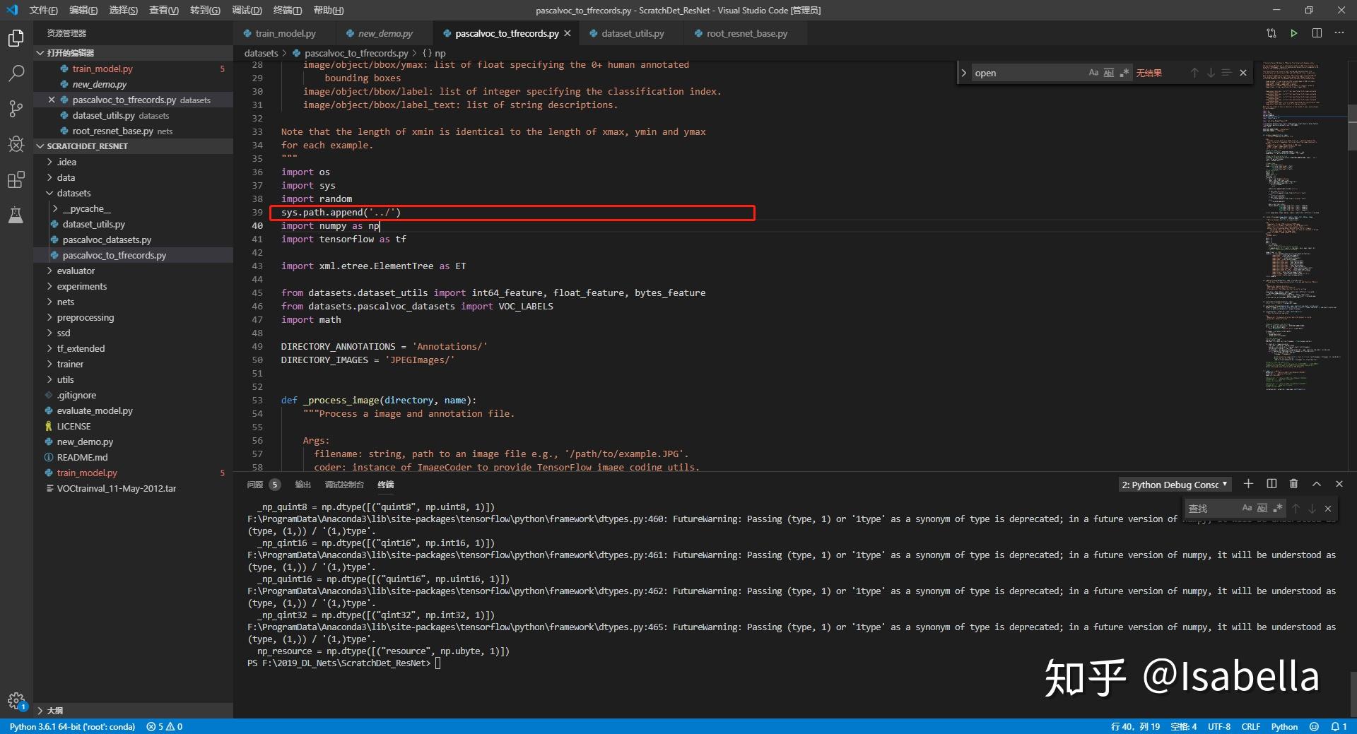Click the Run Python file play button
This screenshot has width=1357, height=734.
click(x=1293, y=33)
